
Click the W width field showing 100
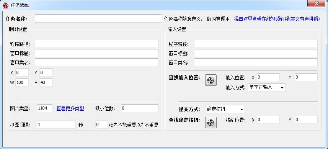pyautogui.click(x=22, y=82)
